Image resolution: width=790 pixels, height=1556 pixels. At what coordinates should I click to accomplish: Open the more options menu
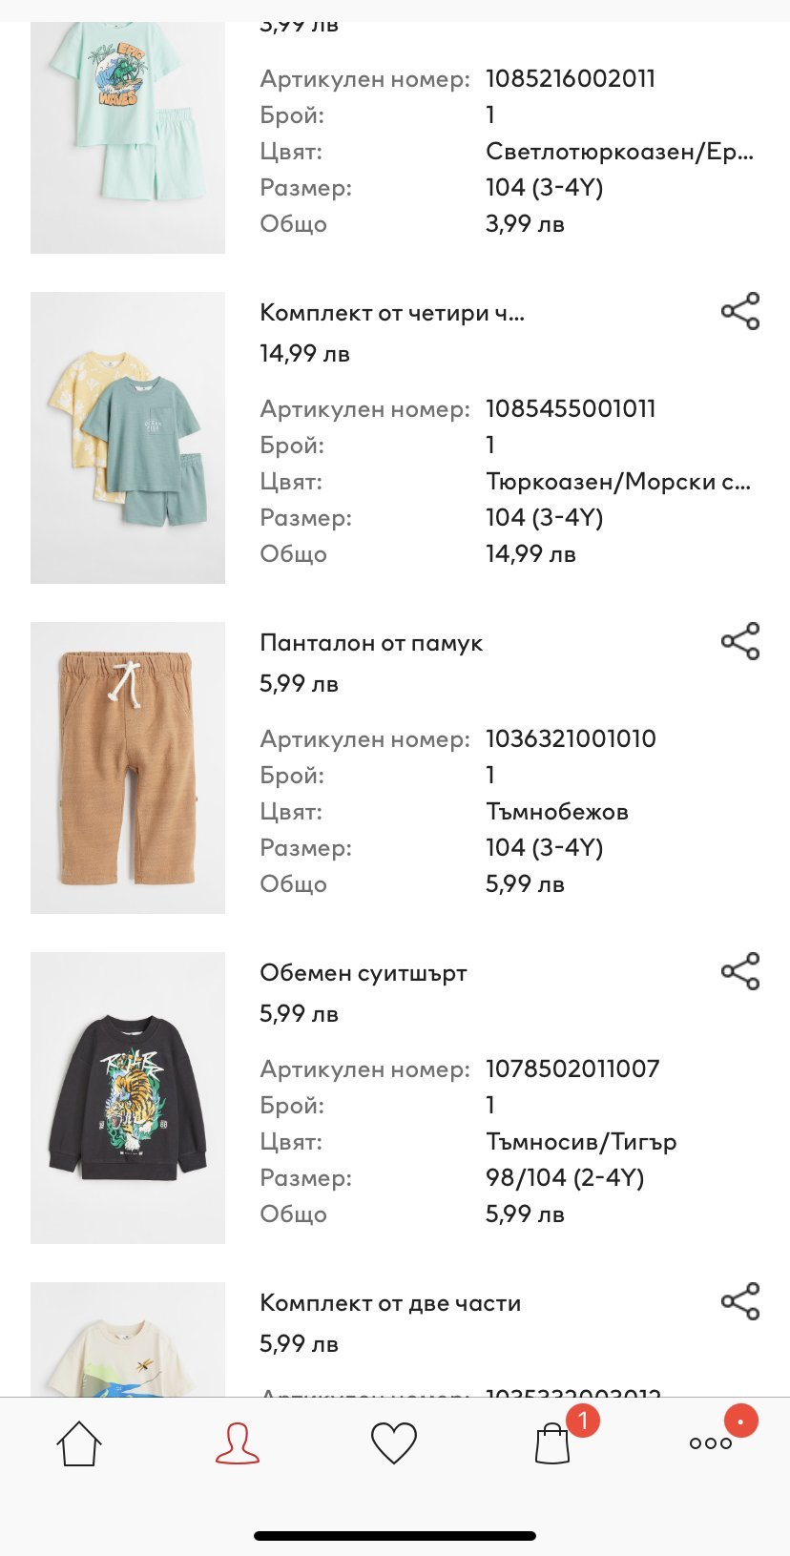coord(712,1443)
